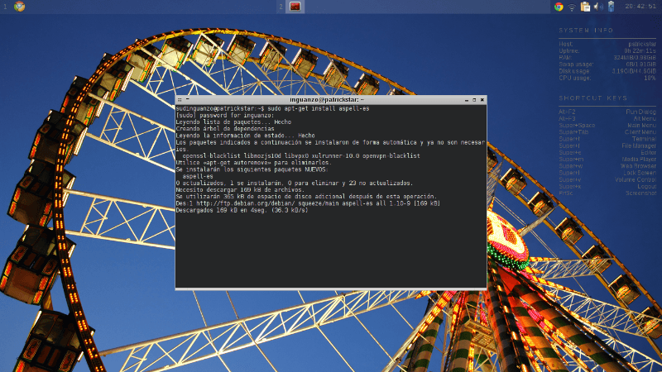Viewport: 662px width, 372px height.
Task: Click the 'Web Browser' shortcut row
Action: [607, 166]
